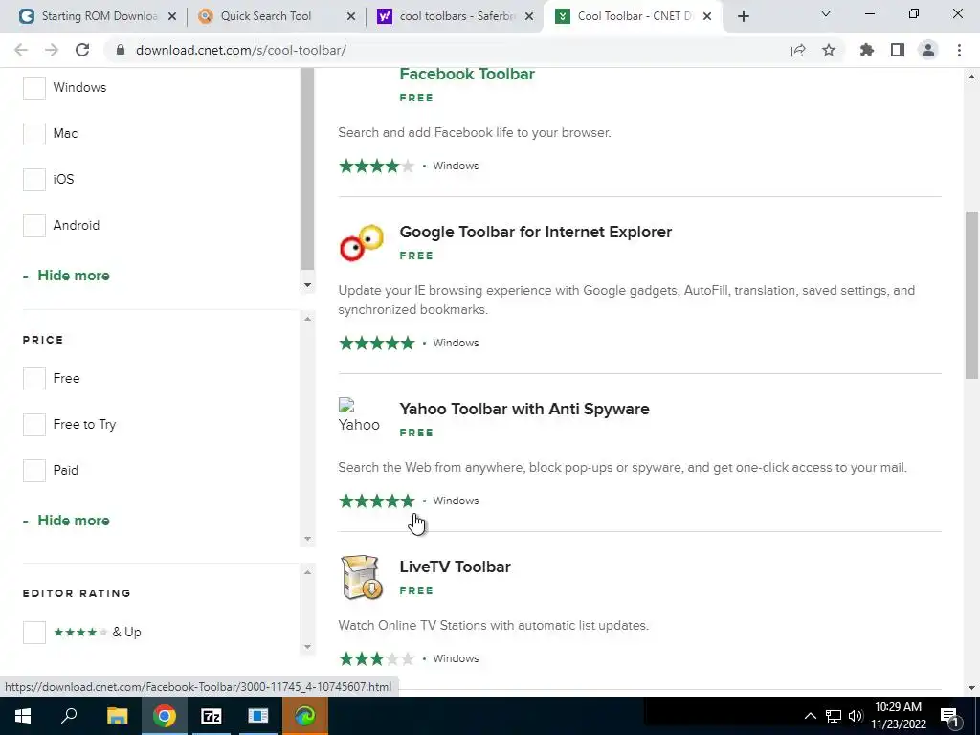980x735 pixels.
Task: Open Windows taskbar search
Action: click(69, 716)
